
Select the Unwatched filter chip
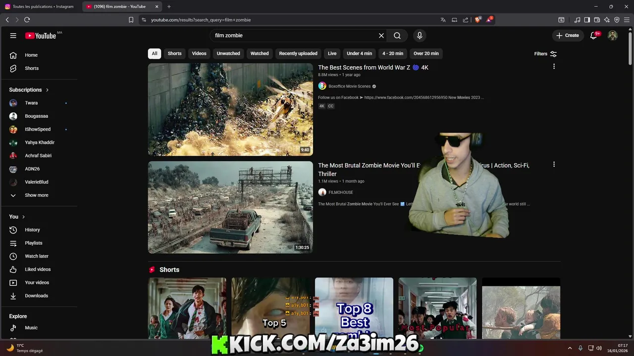point(228,53)
